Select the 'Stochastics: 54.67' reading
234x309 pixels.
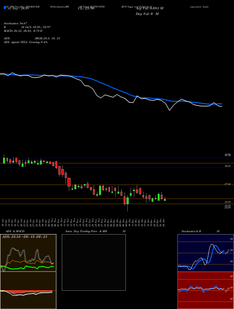click(x=15, y=23)
